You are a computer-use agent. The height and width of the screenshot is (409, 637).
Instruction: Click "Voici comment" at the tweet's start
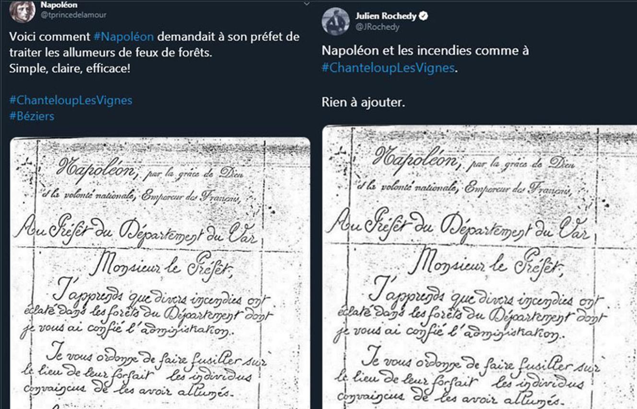pos(49,37)
